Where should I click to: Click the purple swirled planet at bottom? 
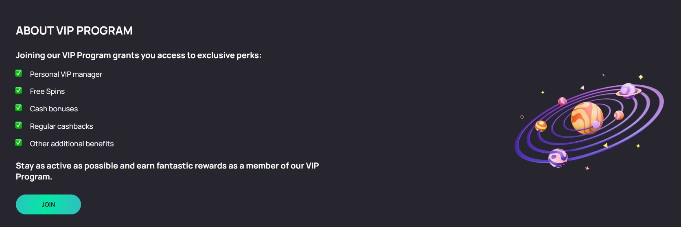click(558, 158)
